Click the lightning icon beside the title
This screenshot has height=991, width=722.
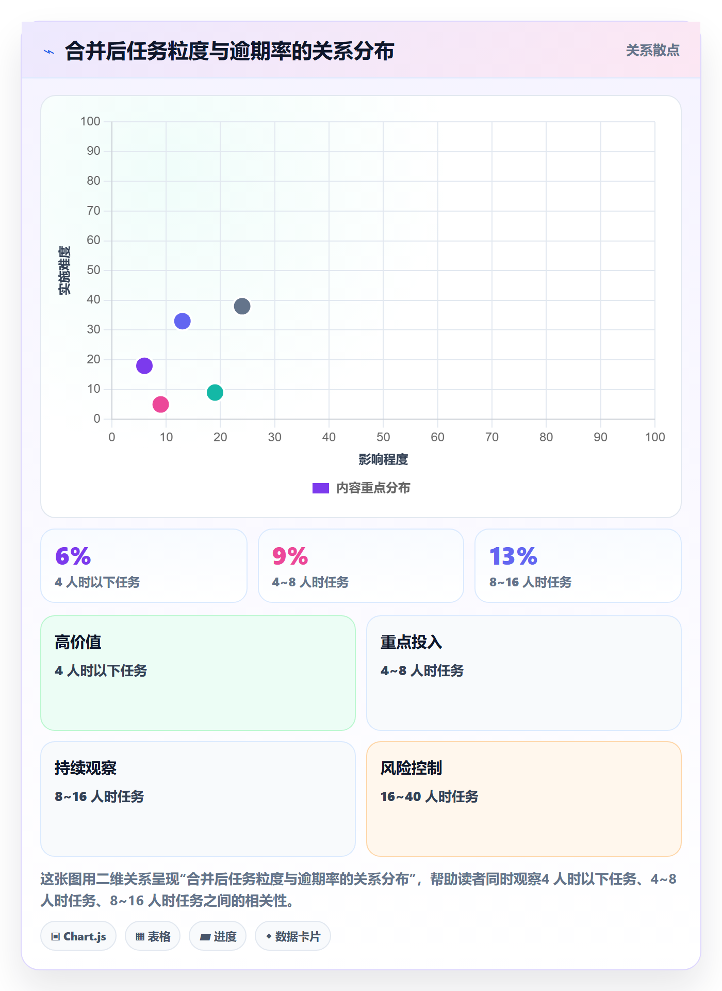click(x=49, y=52)
